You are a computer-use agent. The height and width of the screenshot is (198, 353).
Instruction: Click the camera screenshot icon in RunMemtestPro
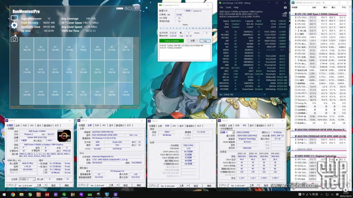click(14, 39)
